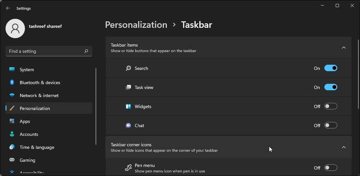Click the Apps grid icon in sidebar
Screen dimensions: 360x176
point(12,121)
